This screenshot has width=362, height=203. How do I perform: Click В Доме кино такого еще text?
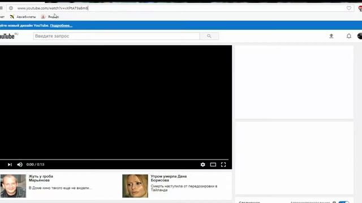(60, 188)
